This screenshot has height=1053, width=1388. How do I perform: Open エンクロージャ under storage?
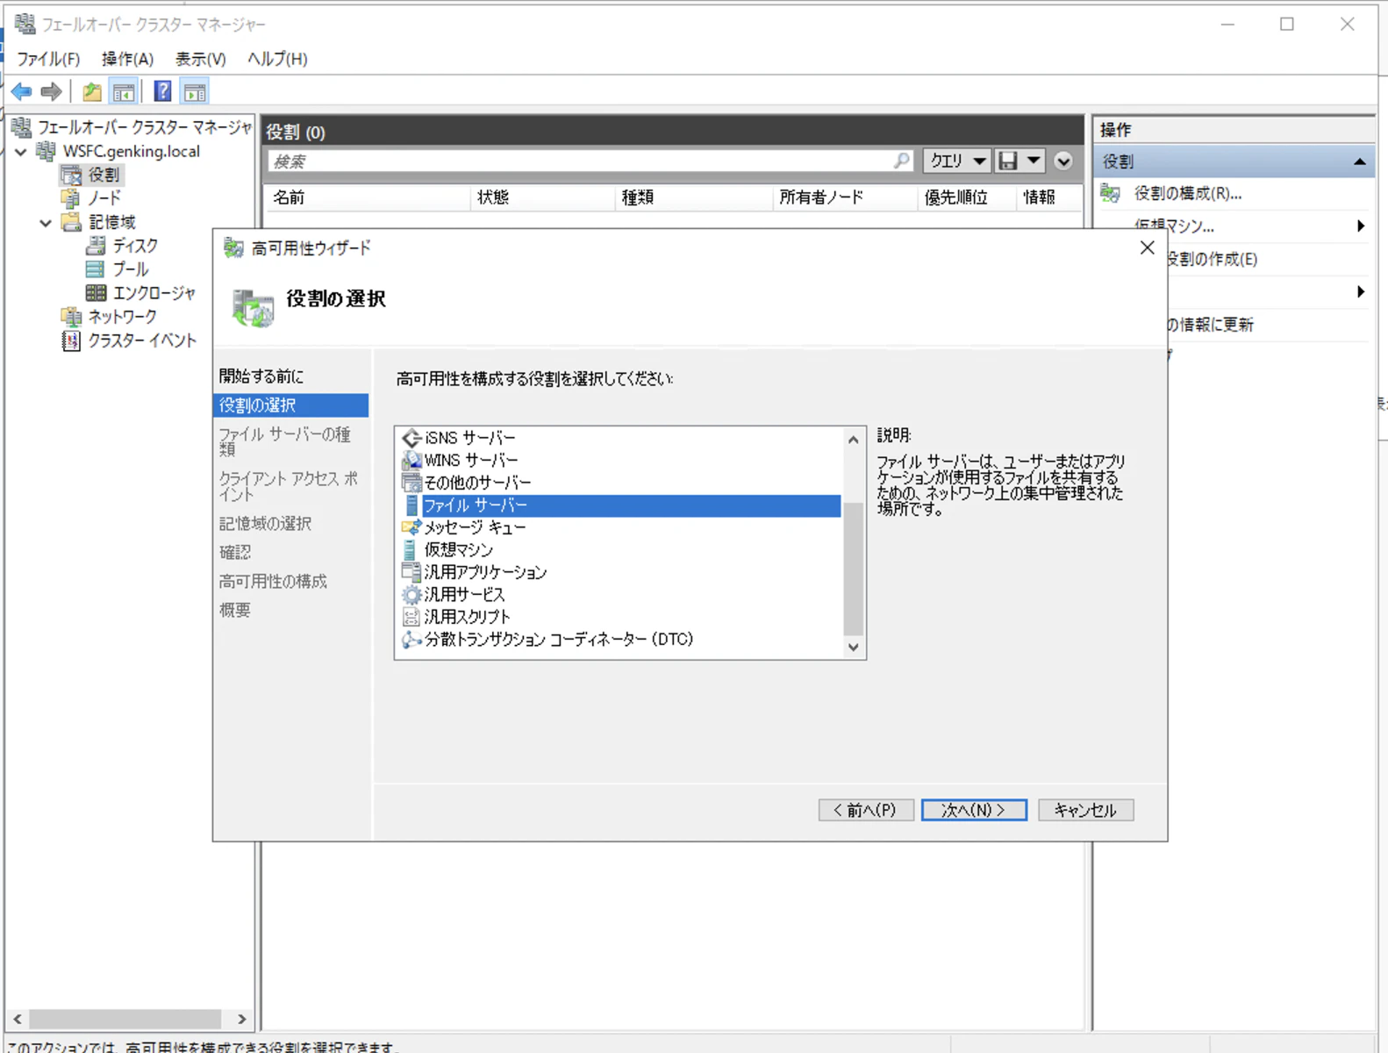(154, 293)
